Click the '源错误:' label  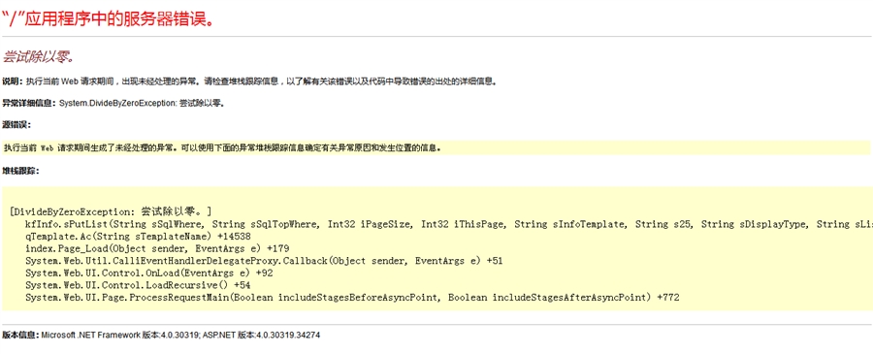tap(16, 124)
